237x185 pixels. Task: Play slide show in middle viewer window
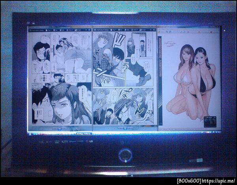125,129
